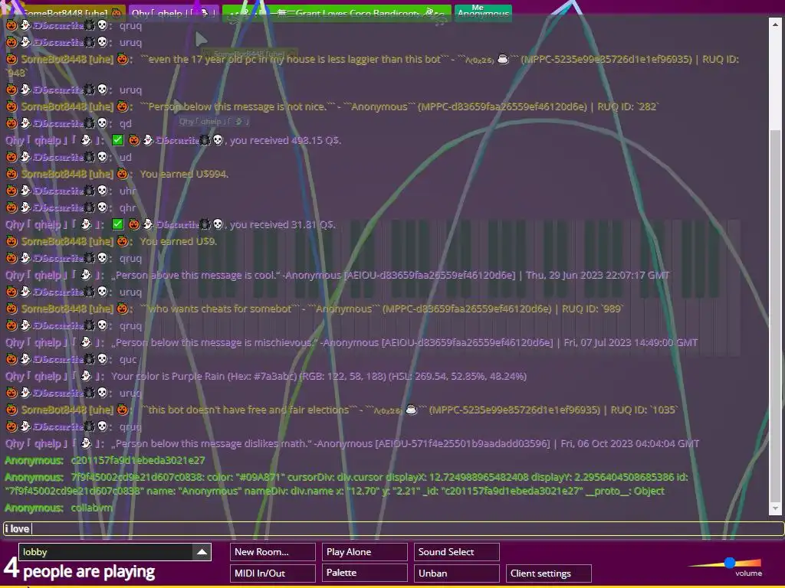The width and height of the screenshot is (785, 588).
Task: Click the 'c201157fa9d1ebeda3021e27' Anonymous message
Action: [x=138, y=460]
